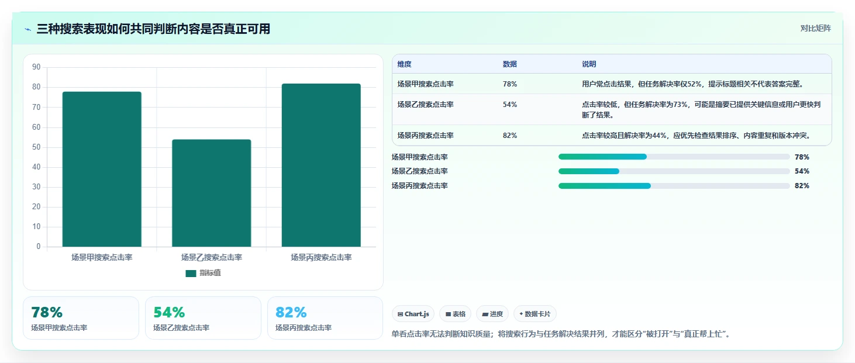Click the 82% progress bar for 场景丙

[674, 186]
